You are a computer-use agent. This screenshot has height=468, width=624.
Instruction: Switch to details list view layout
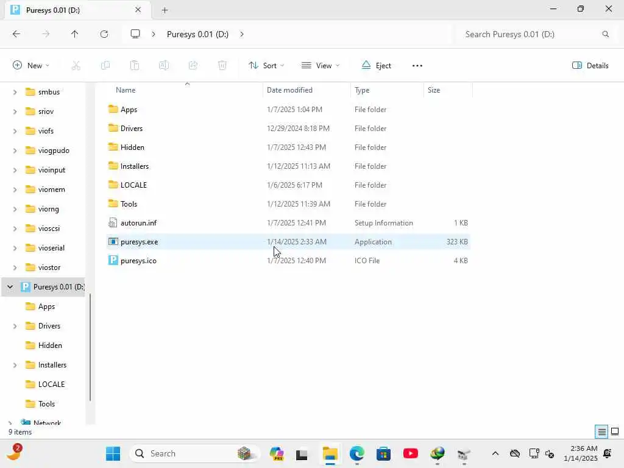[601, 431]
